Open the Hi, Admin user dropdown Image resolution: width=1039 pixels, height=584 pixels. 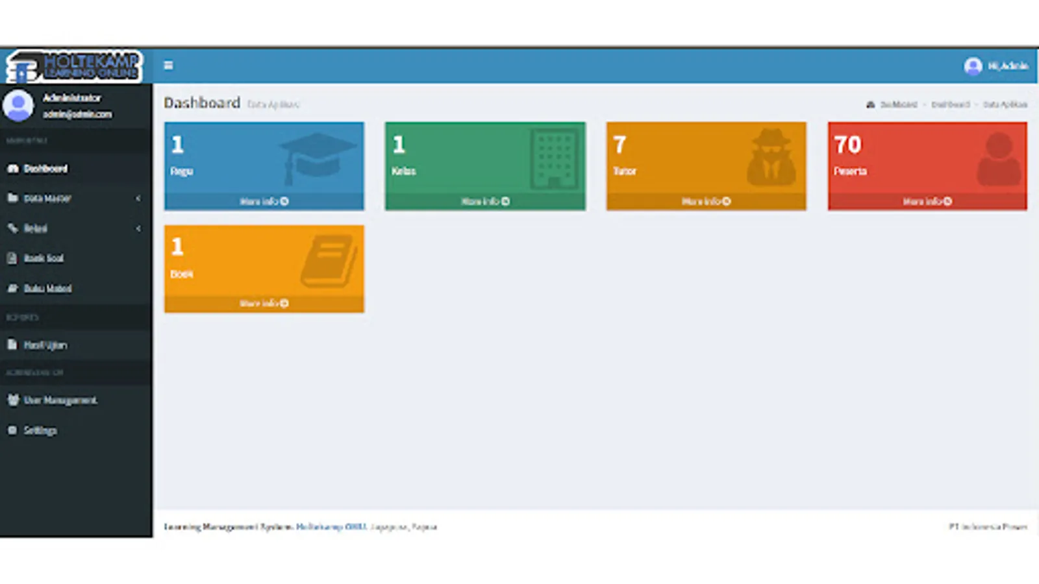point(996,66)
